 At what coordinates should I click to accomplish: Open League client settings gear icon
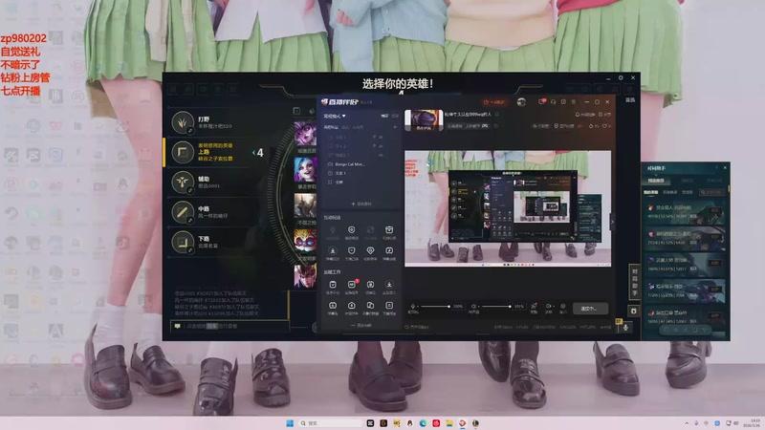tap(621, 77)
